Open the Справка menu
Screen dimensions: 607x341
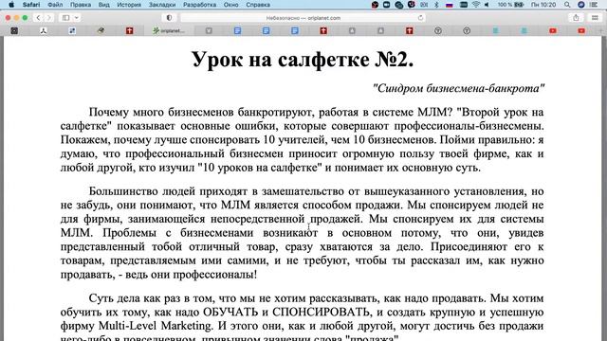258,5
